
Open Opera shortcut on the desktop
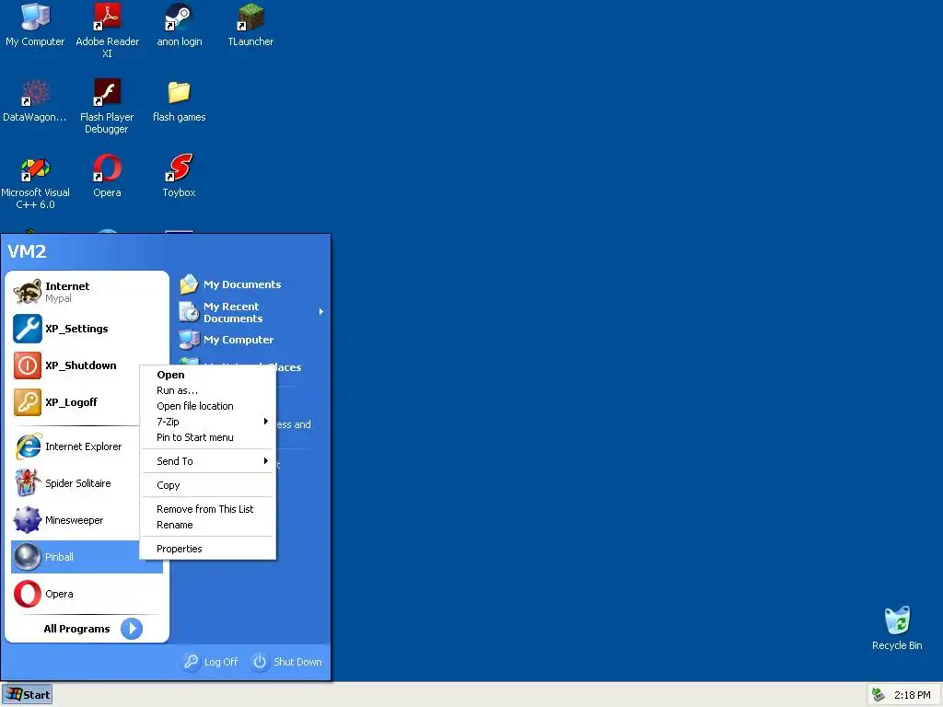point(107,176)
